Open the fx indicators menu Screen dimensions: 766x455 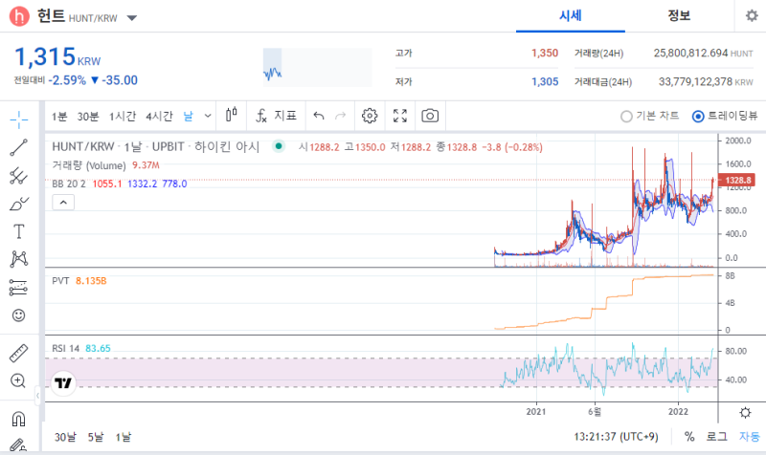(x=276, y=116)
